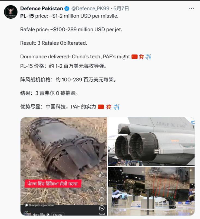Viewport: 200px width, 219px height.
Task: Click the WhatsApp Send icon
Action: [x=102, y=208]
